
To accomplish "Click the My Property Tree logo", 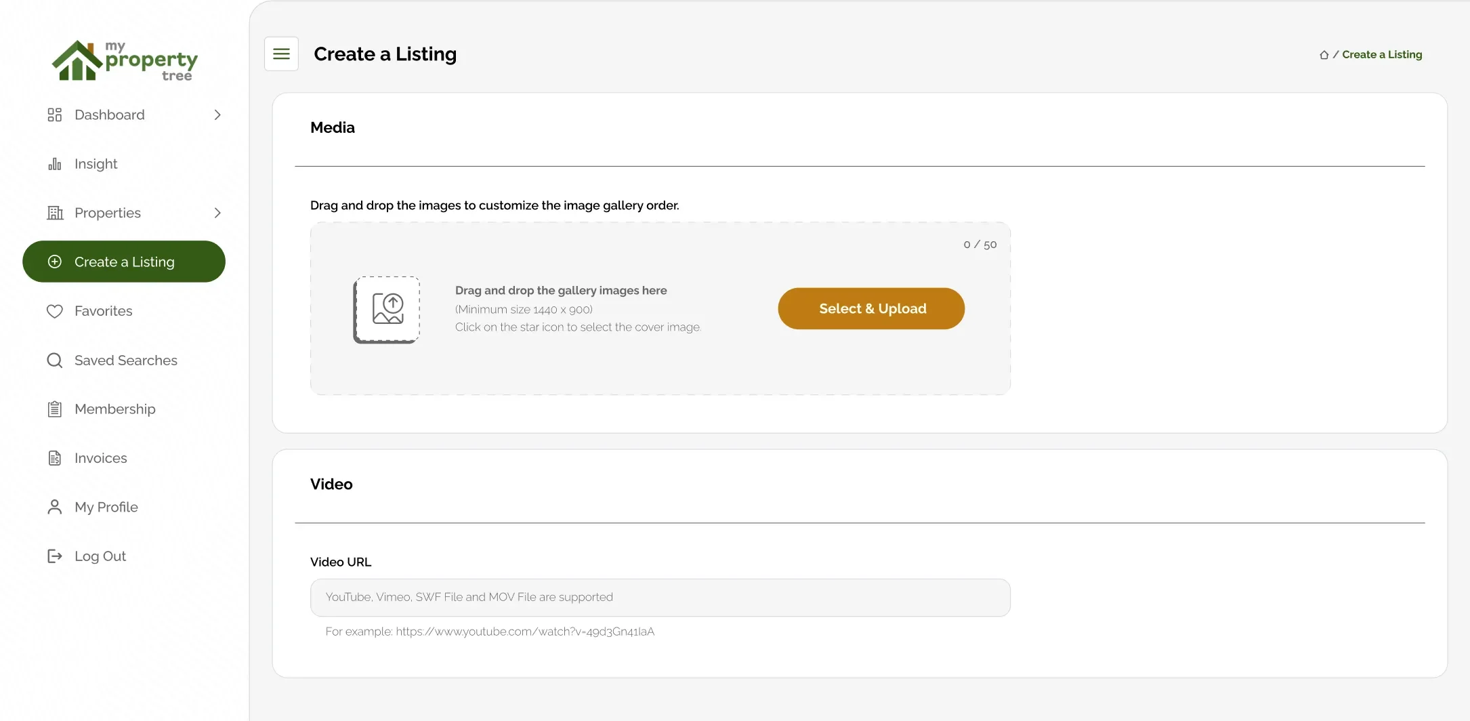I will [125, 61].
